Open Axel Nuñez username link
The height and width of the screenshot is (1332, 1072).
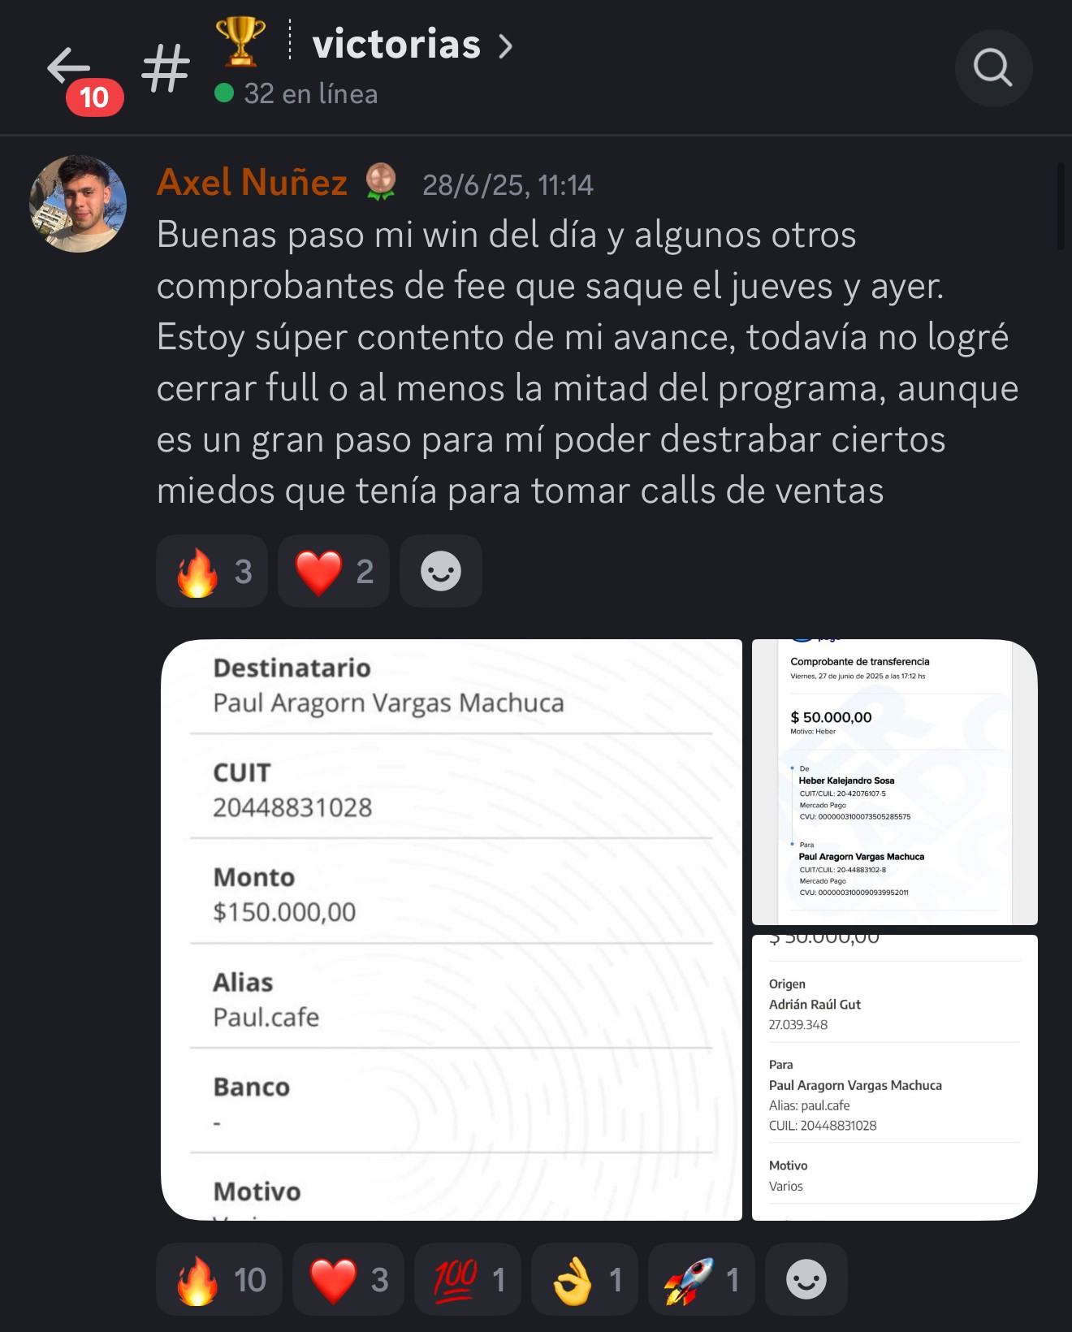tap(252, 182)
